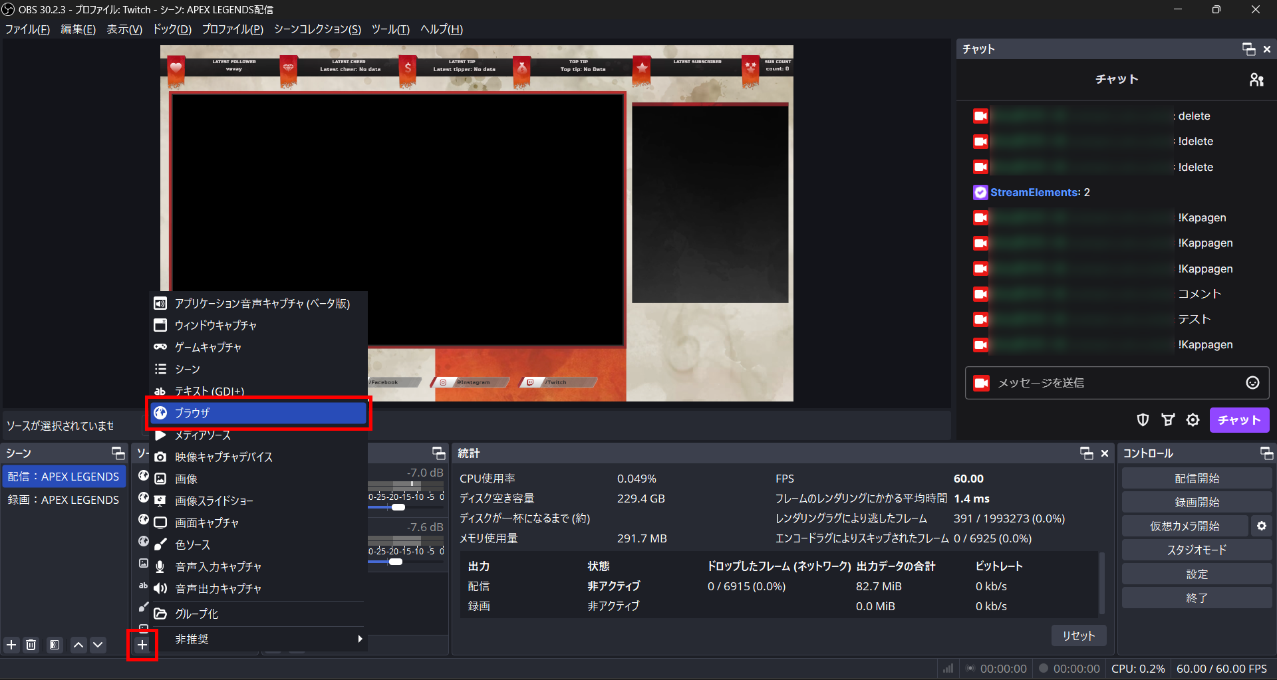This screenshot has width=1277, height=680.
Task: Add a new scene with plus icon
Action: (x=11, y=645)
